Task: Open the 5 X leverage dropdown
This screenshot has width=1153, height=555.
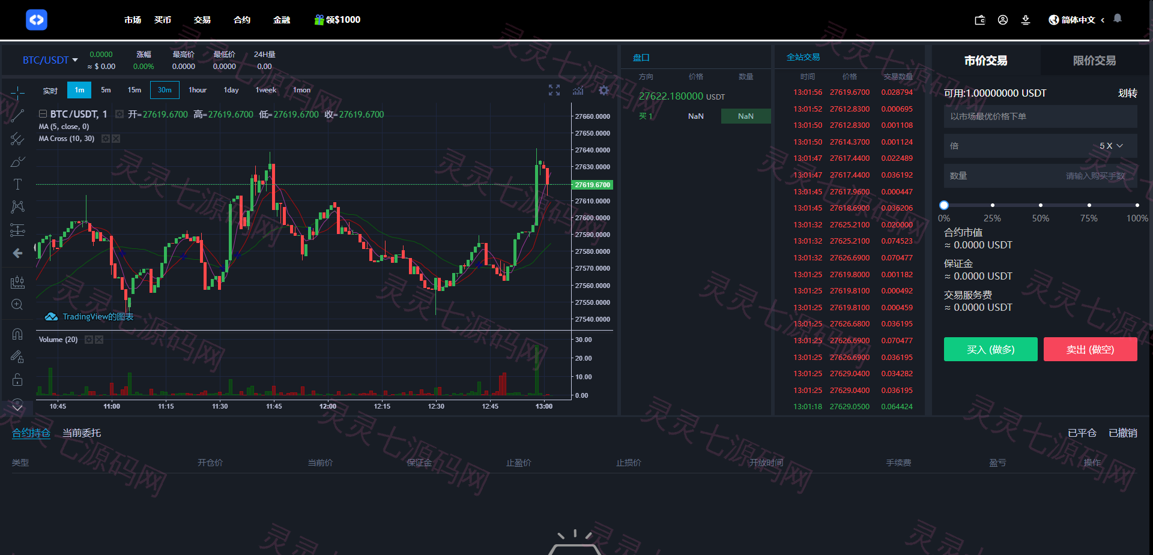Action: click(1111, 146)
